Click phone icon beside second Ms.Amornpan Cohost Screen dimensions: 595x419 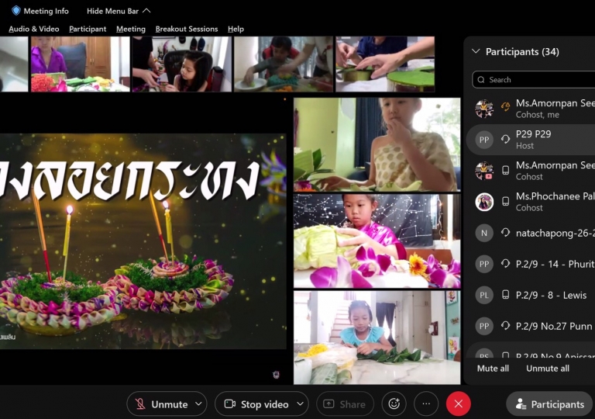pos(505,171)
